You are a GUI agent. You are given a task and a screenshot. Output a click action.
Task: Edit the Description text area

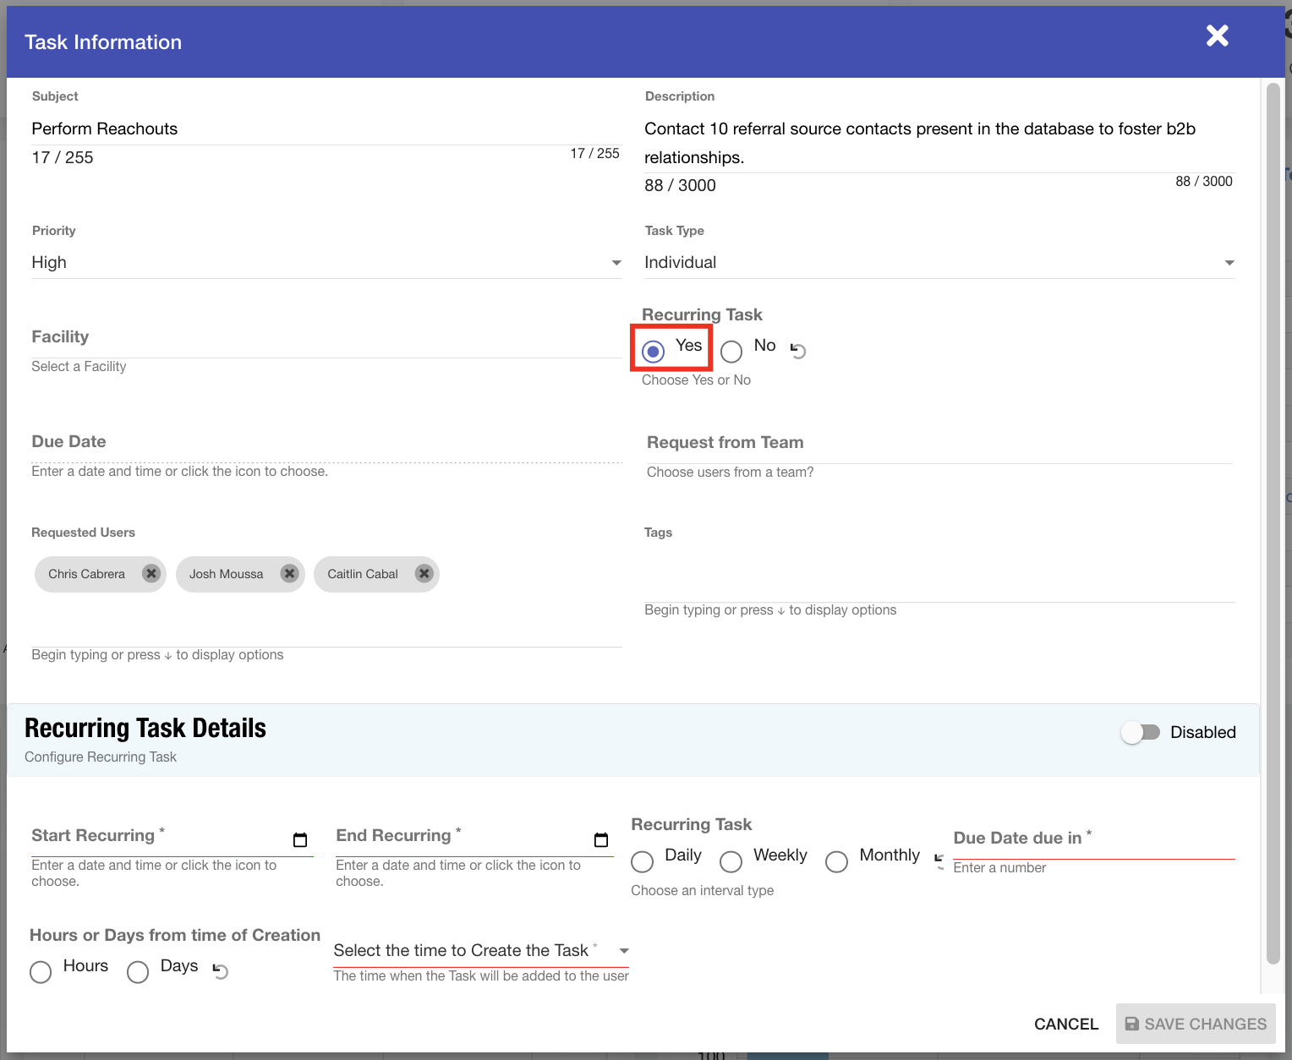pyautogui.click(x=939, y=143)
